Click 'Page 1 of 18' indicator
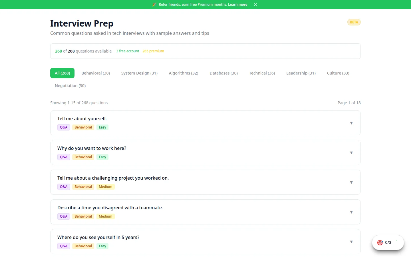The image size is (411, 257). [x=349, y=103]
